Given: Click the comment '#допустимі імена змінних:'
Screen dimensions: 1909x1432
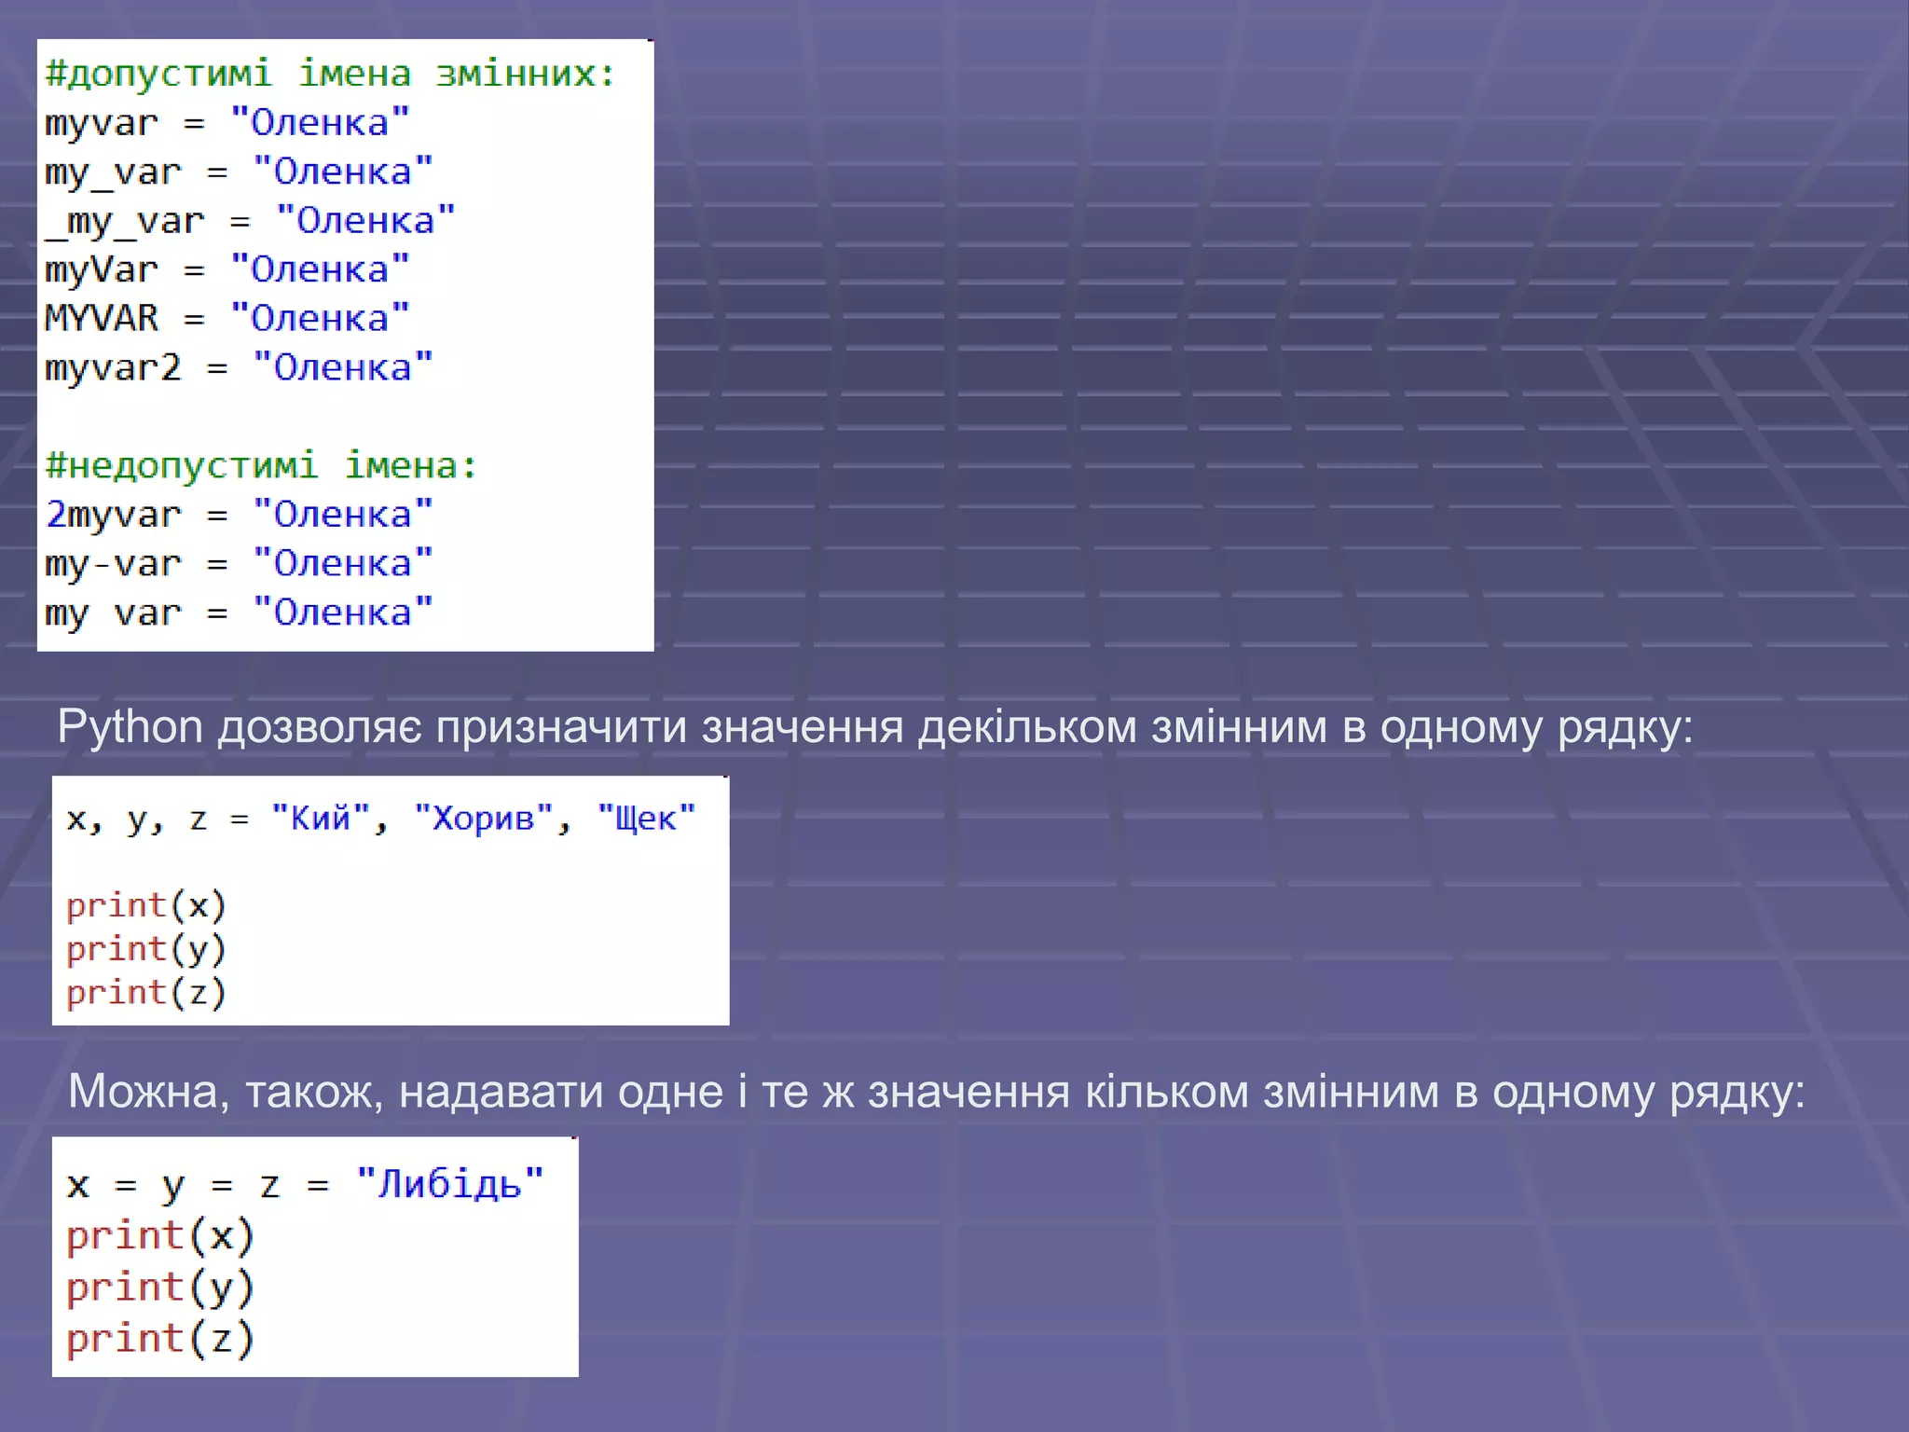Looking at the screenshot, I should point(331,74).
